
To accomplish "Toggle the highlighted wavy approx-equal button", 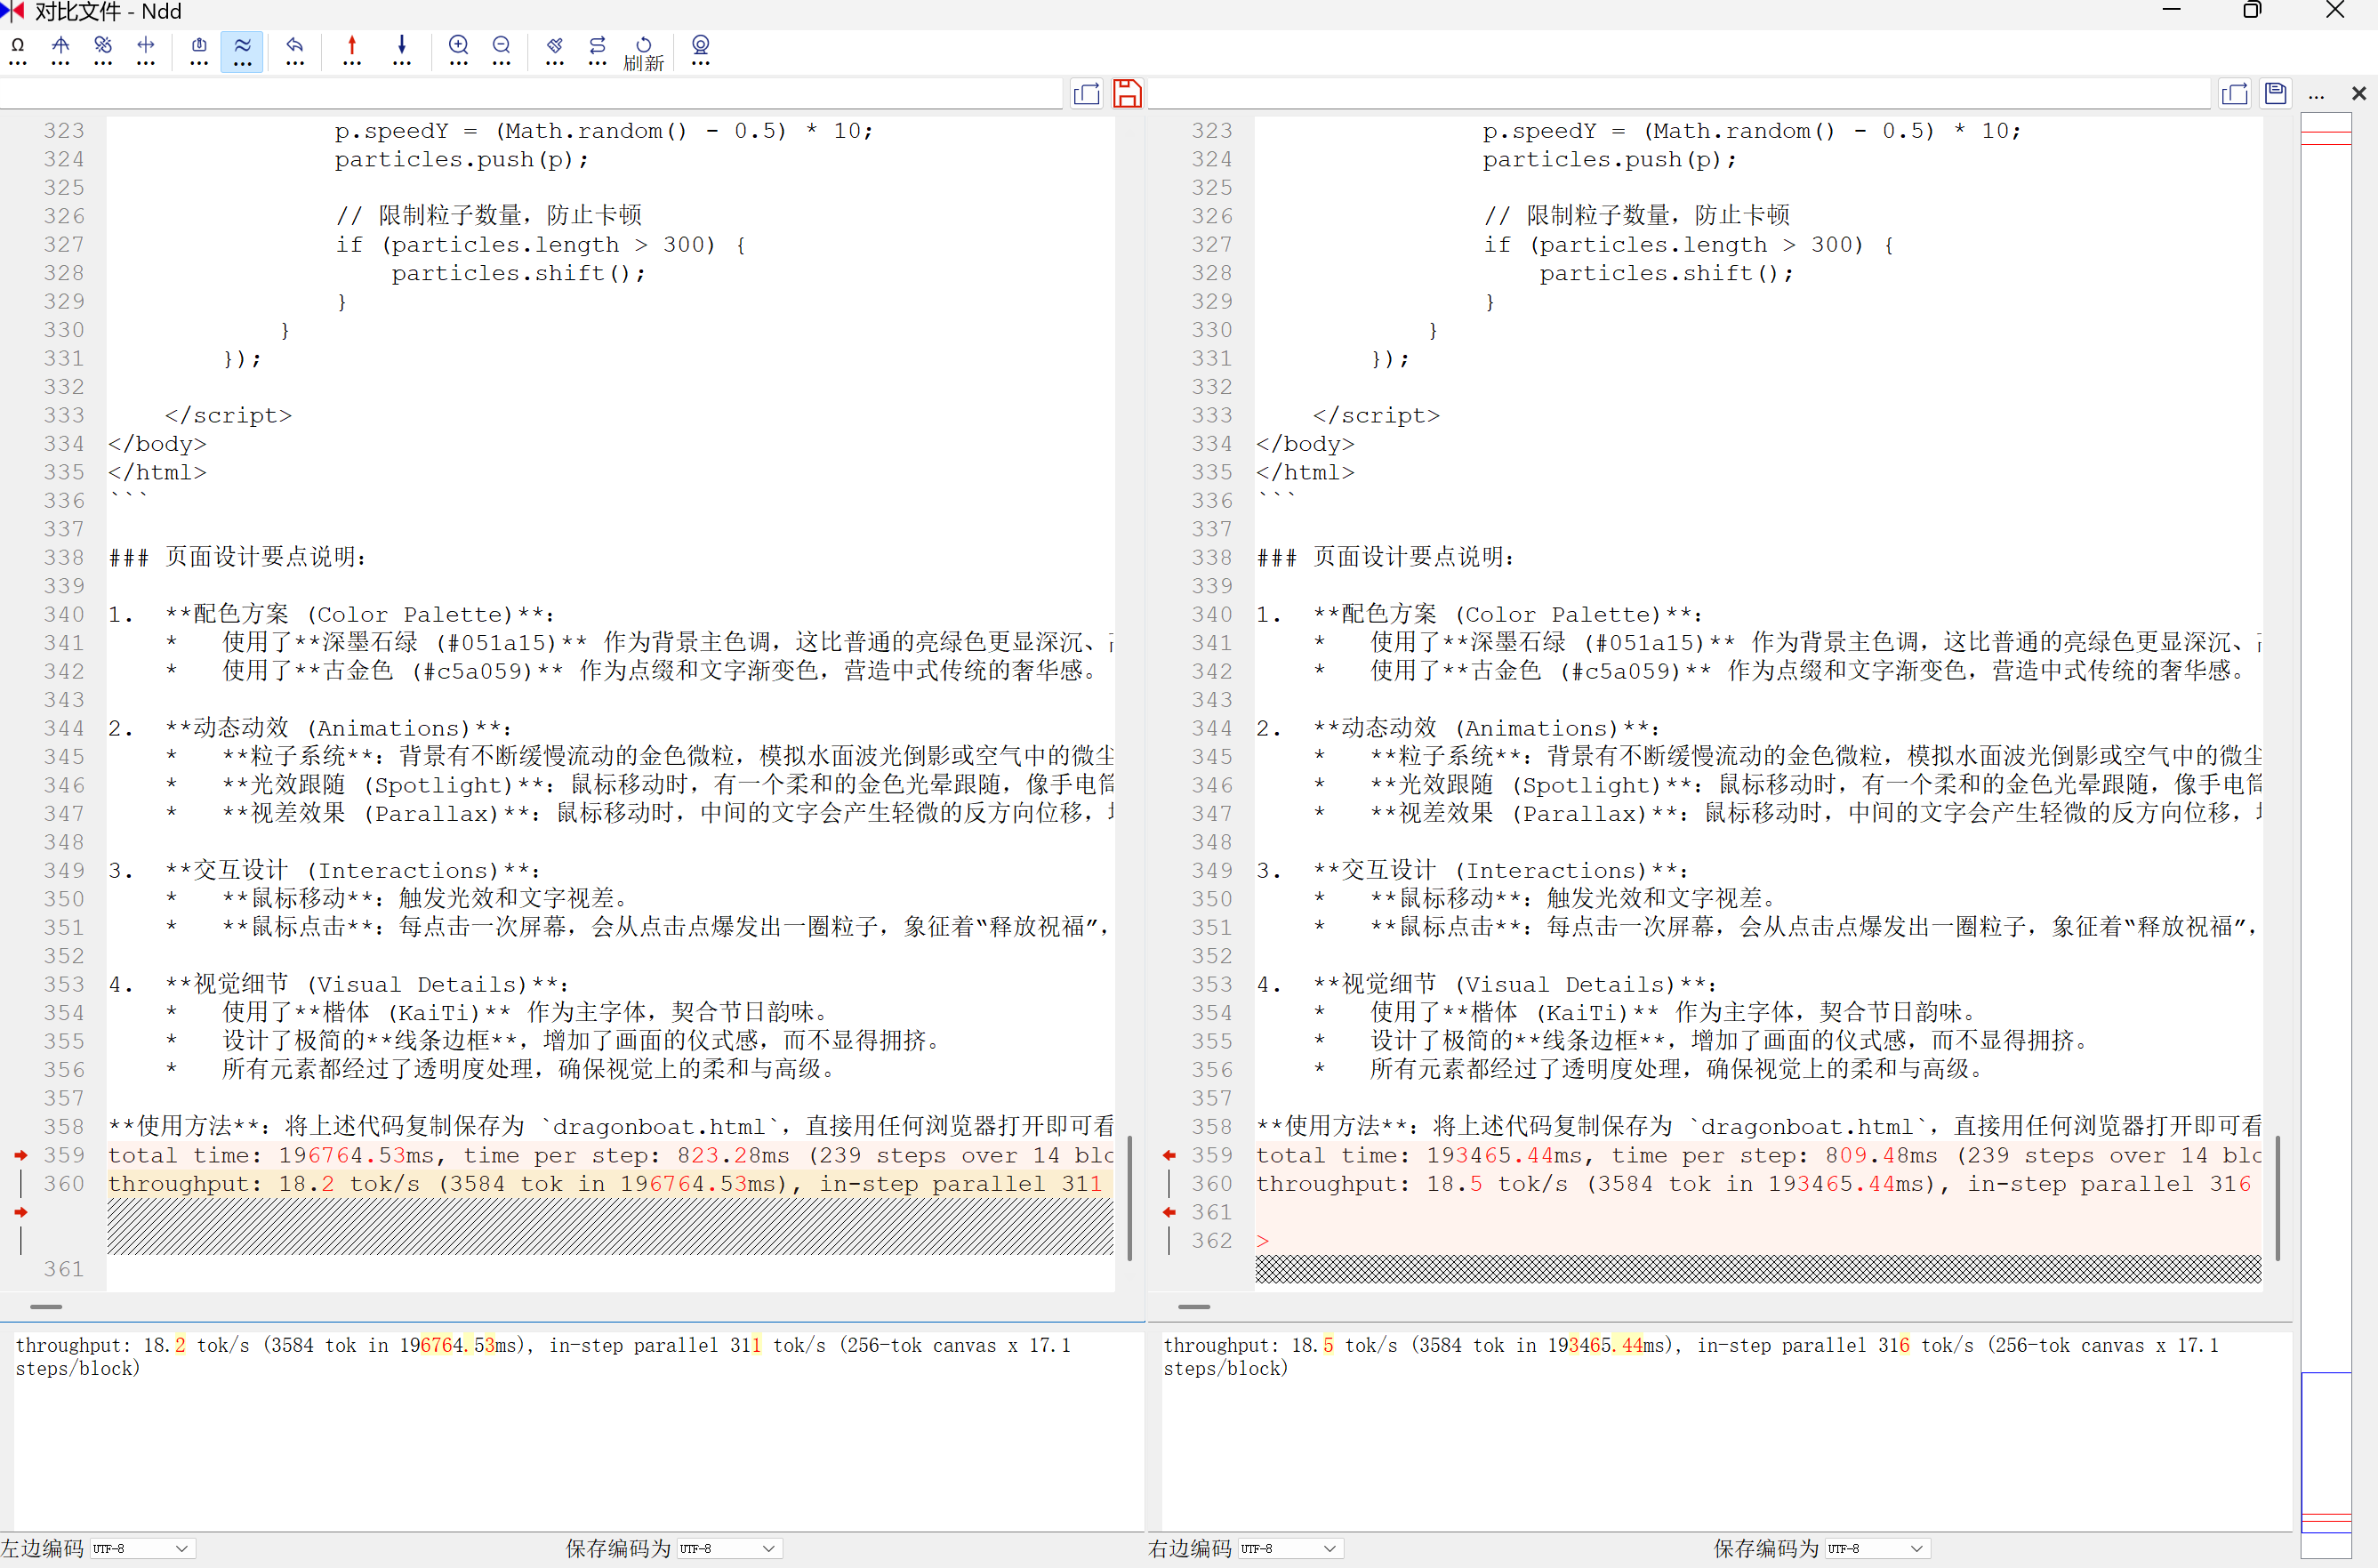I will pyautogui.click(x=242, y=51).
